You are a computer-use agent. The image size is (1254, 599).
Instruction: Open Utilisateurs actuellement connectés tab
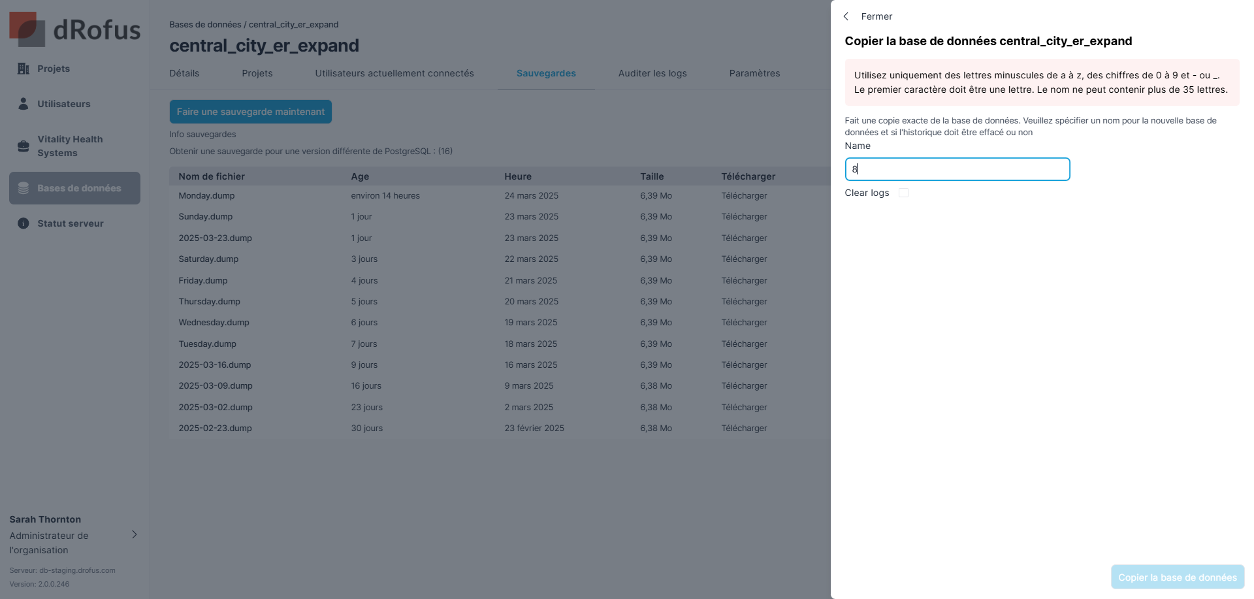click(394, 73)
